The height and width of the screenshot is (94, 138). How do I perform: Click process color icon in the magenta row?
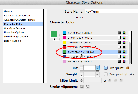point(119,38)
